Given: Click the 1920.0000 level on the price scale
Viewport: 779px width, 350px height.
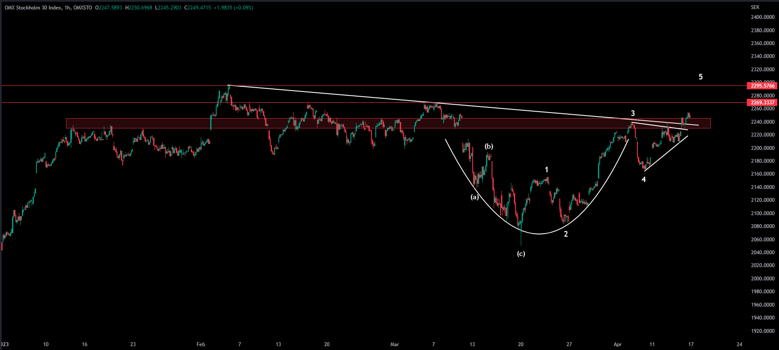Looking at the screenshot, I should pyautogui.click(x=763, y=331).
